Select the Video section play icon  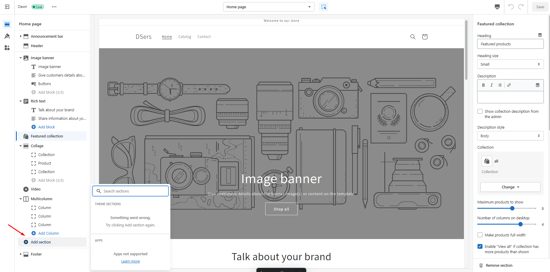[x=26, y=189]
